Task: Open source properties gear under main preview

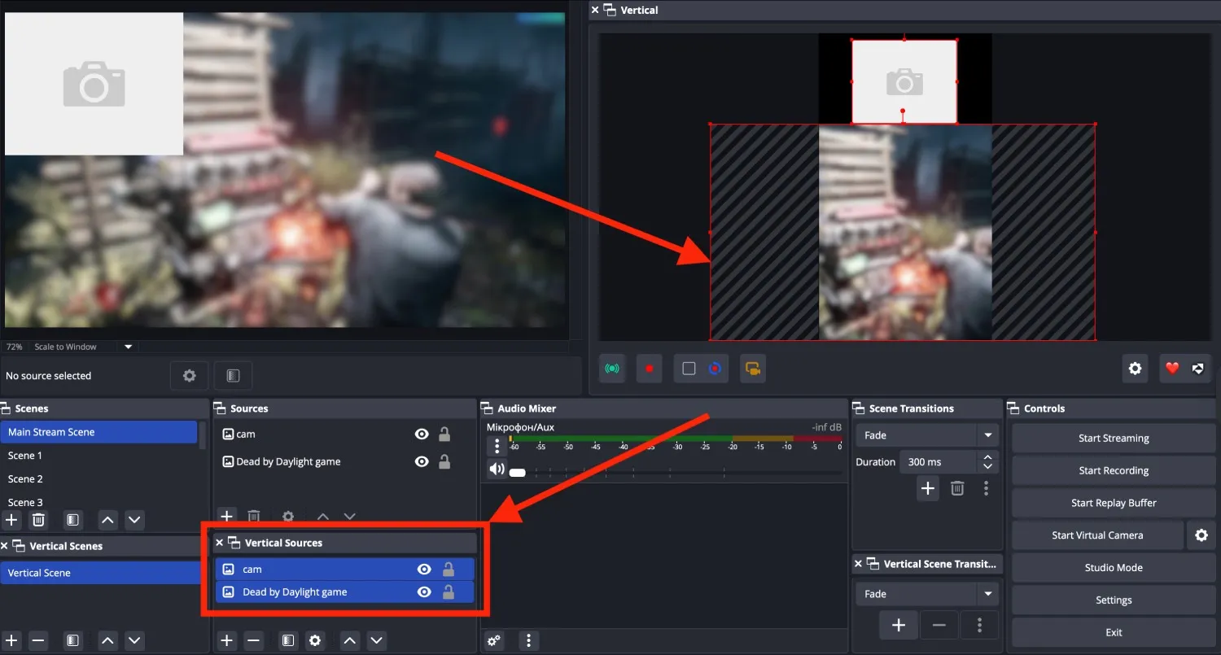Action: pyautogui.click(x=190, y=376)
